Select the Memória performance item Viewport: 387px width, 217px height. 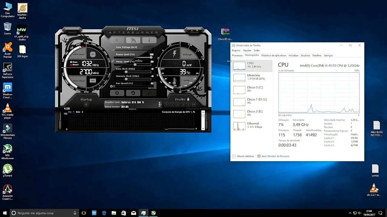(x=252, y=77)
